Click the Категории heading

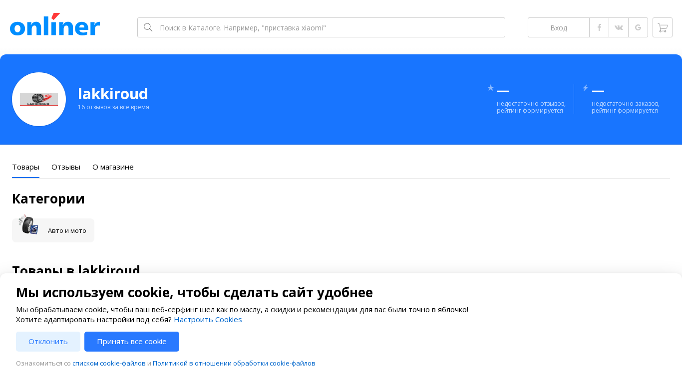pos(48,198)
